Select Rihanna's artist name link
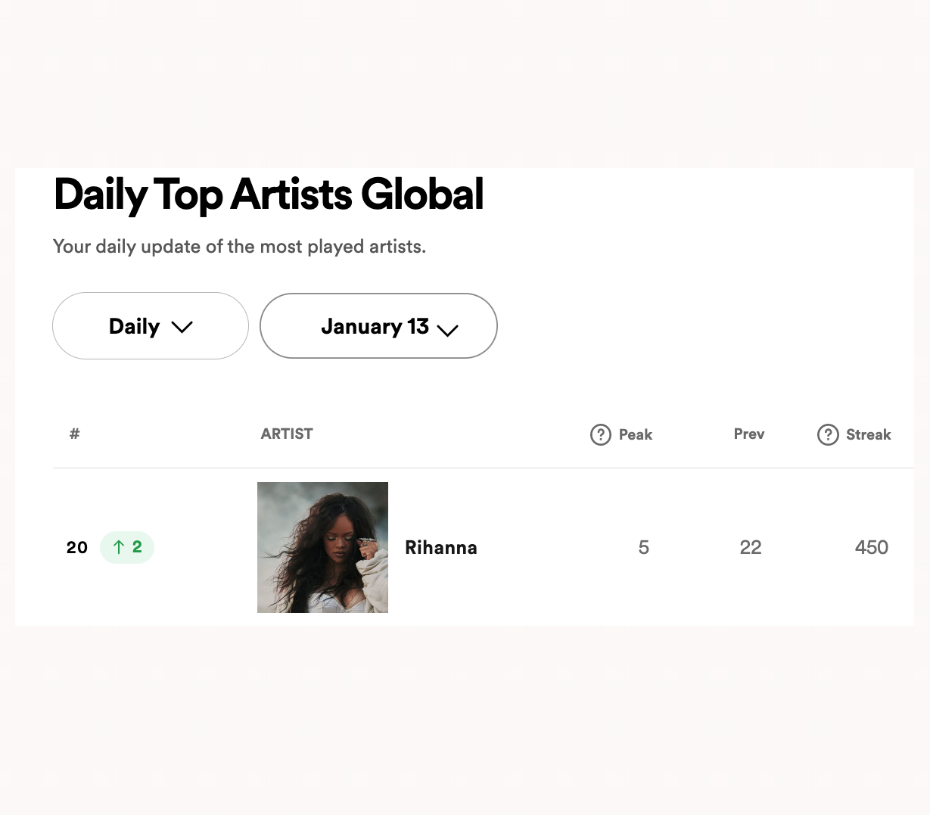 tap(441, 547)
